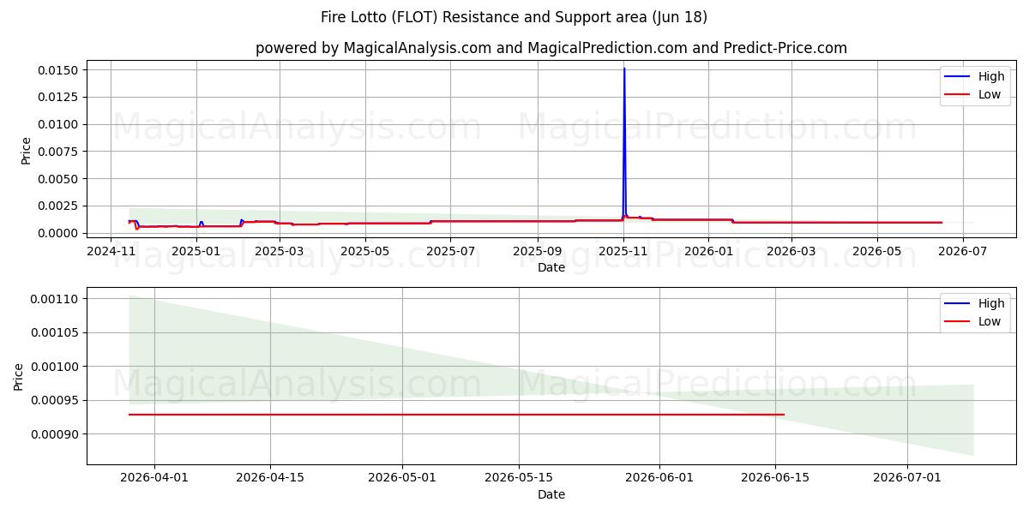Click the '2025-03' x-axis tick label
Screen dimensions: 1029x514
click(280, 251)
